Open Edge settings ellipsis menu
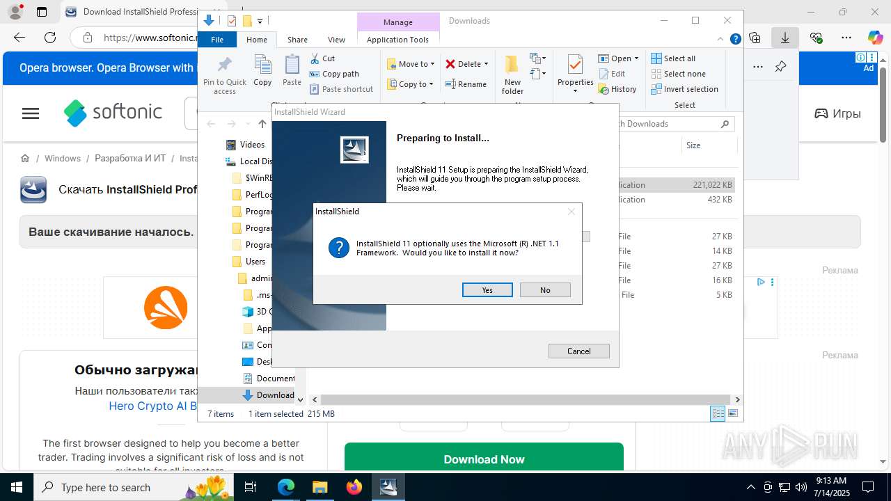The width and height of the screenshot is (891, 501). [x=846, y=38]
